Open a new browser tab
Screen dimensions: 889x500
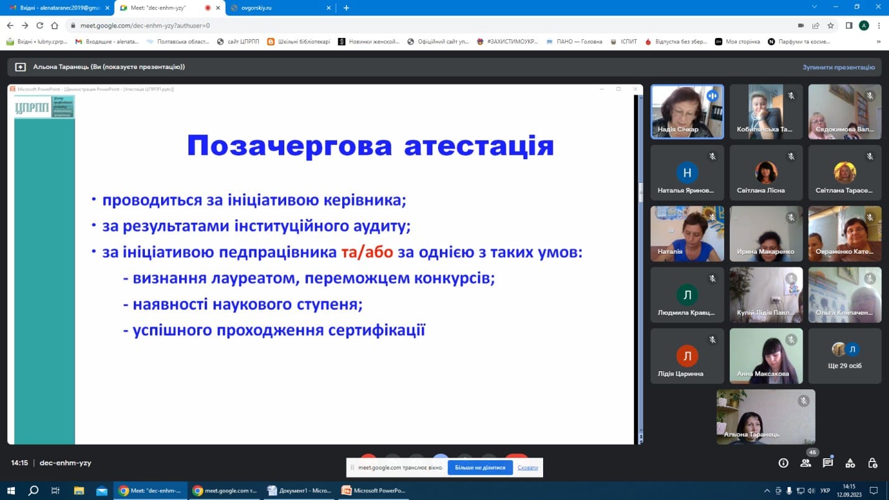click(347, 8)
